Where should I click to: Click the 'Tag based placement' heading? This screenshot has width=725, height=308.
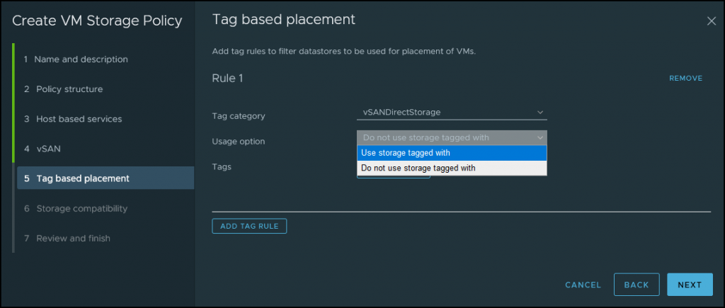click(283, 19)
